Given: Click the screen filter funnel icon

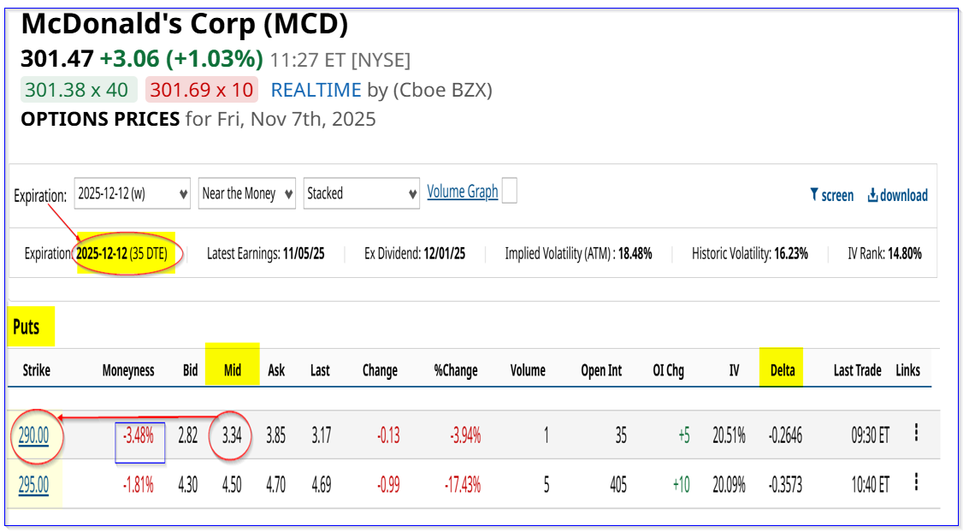Looking at the screenshot, I should pyautogui.click(x=814, y=195).
